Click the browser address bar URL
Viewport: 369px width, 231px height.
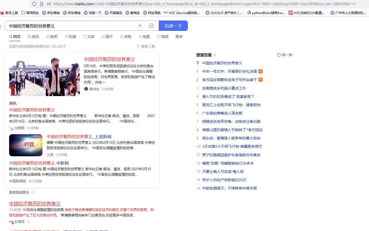205,4
